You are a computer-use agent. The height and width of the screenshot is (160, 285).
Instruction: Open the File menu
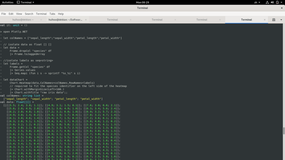[x=4, y=14]
